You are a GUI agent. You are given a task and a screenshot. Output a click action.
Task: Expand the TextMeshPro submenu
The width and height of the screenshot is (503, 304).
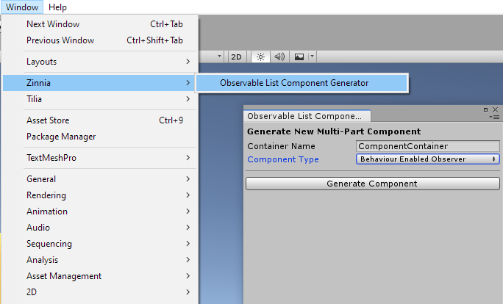pyautogui.click(x=100, y=158)
